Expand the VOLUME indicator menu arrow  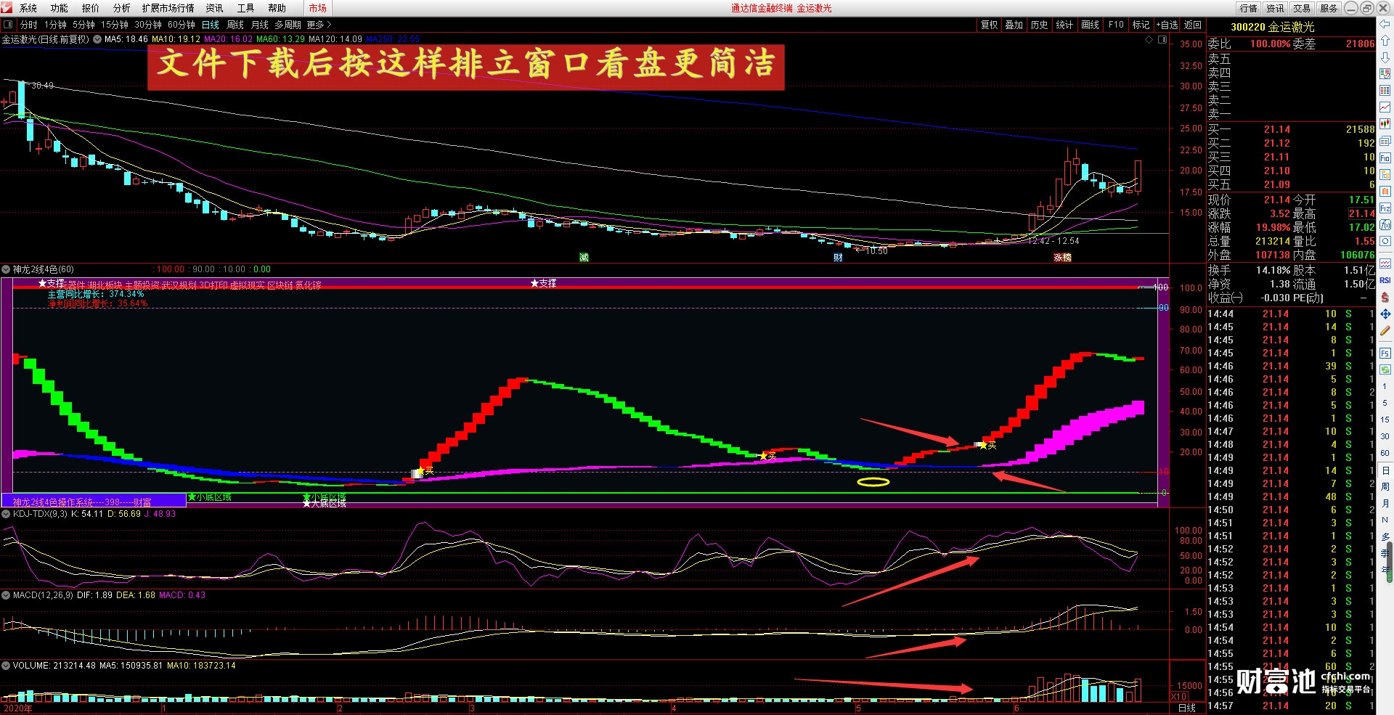click(7, 666)
